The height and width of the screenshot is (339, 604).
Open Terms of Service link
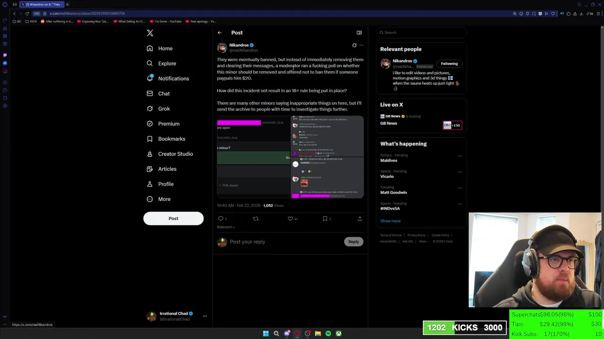point(391,235)
